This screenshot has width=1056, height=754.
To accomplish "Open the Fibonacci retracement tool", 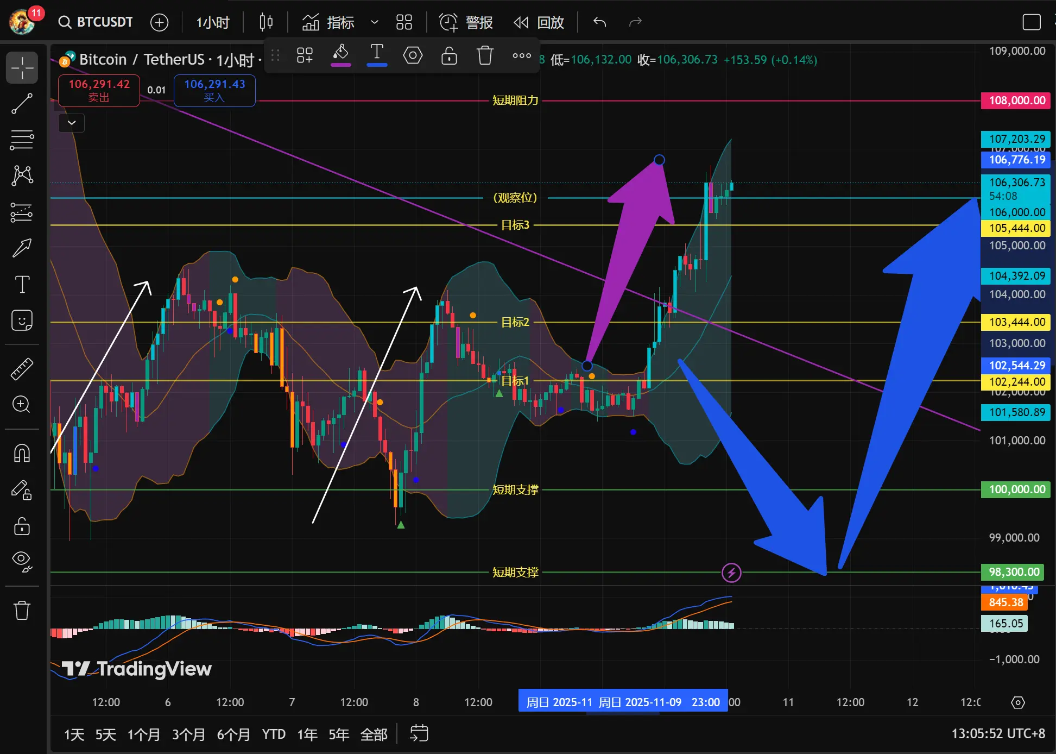I will click(x=22, y=140).
